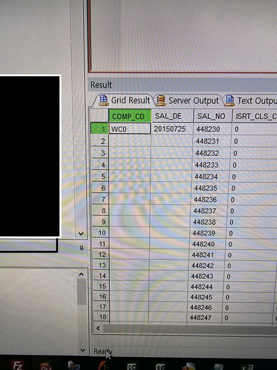Click the Server Output database icon
The image size is (277, 370).
161,100
